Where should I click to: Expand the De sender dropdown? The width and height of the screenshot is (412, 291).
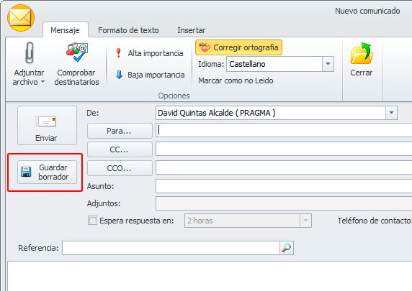coord(391,113)
